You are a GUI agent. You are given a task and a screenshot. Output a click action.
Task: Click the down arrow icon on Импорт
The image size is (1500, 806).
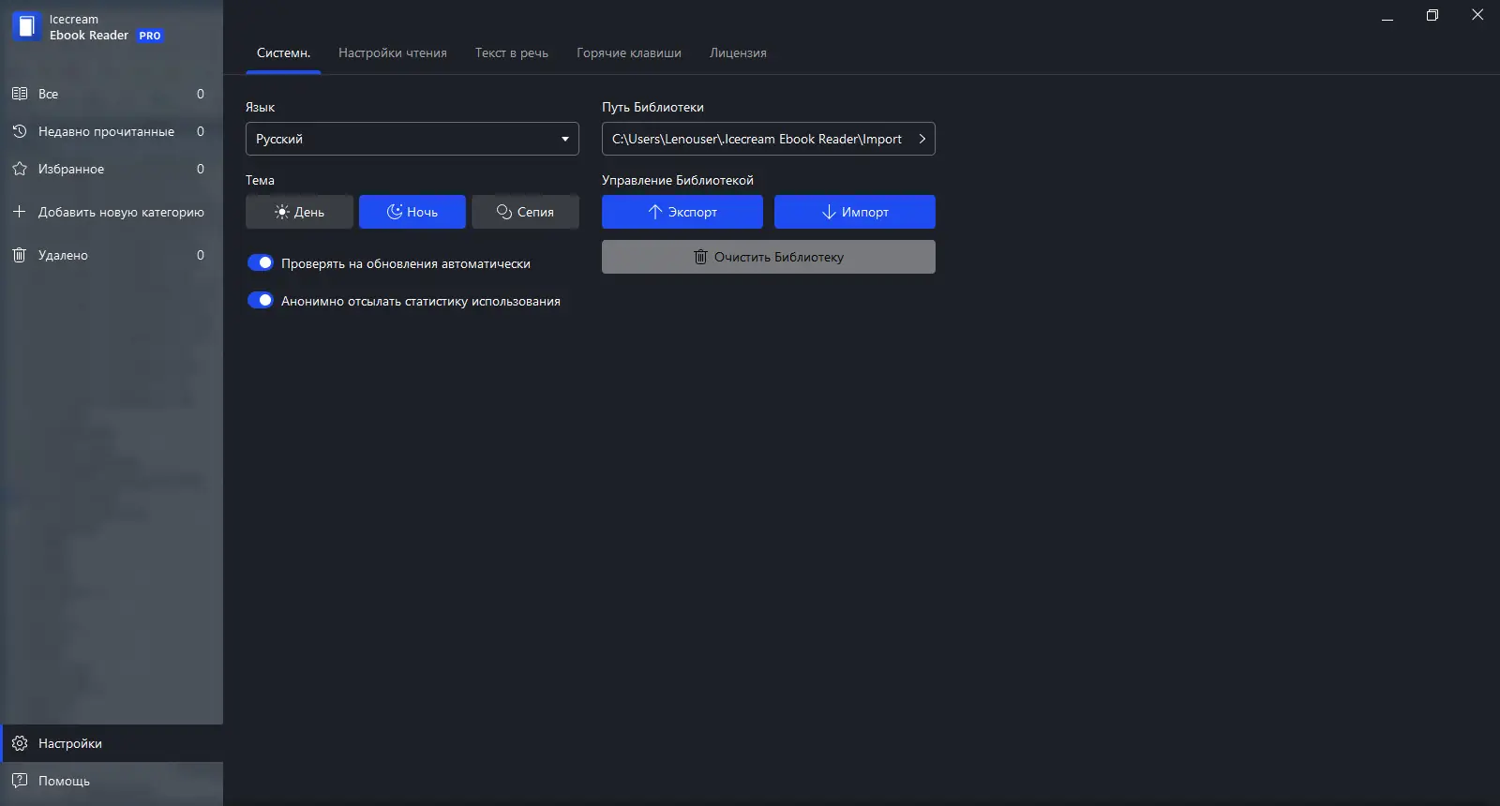[x=829, y=212]
